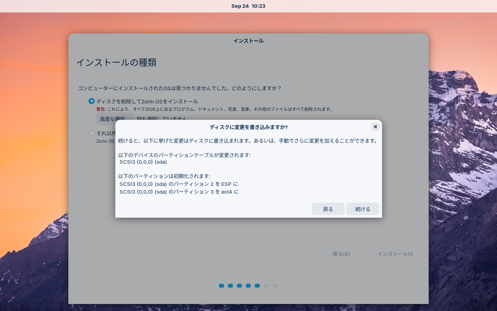Click the 続けると、以下に挙げた変更 text
The width and height of the screenshot is (497, 311).
click(x=248, y=141)
